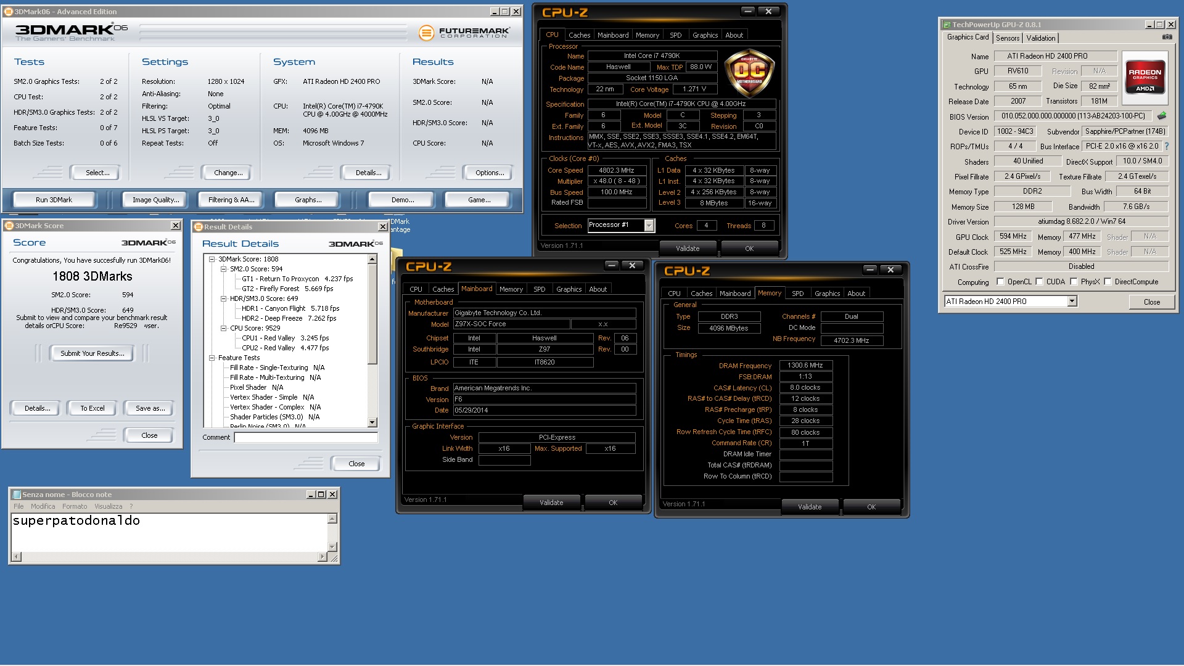
Task: Click the 3DMark Score window title icon
Action: tap(9, 226)
